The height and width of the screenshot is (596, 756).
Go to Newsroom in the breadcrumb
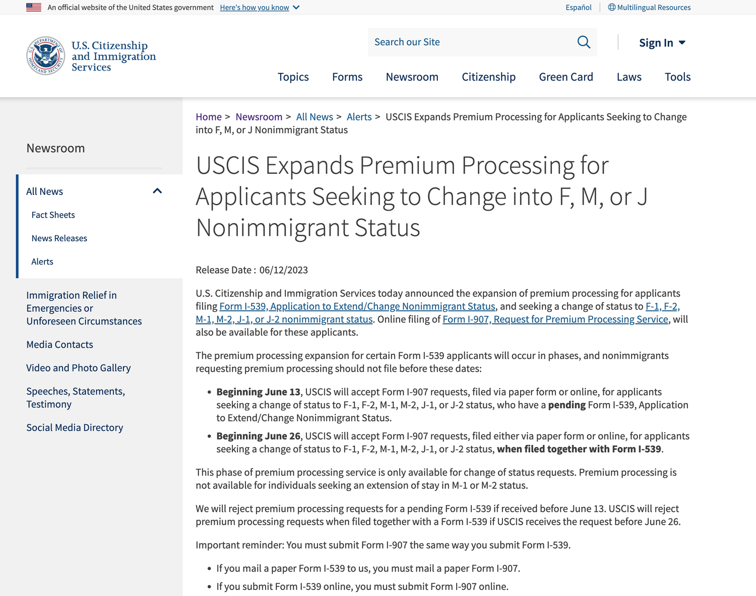259,117
